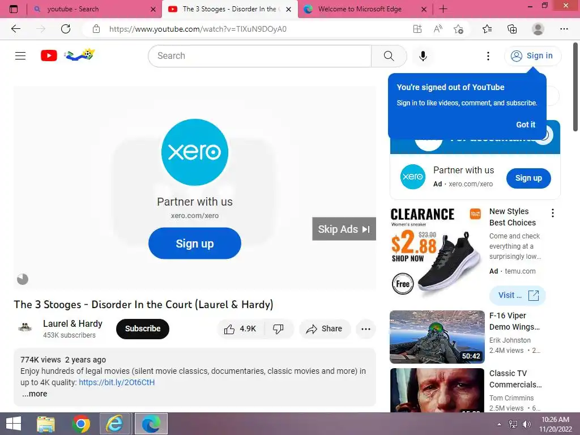Open a new tab with plus button
This screenshot has height=435, width=580.
coord(443,9)
